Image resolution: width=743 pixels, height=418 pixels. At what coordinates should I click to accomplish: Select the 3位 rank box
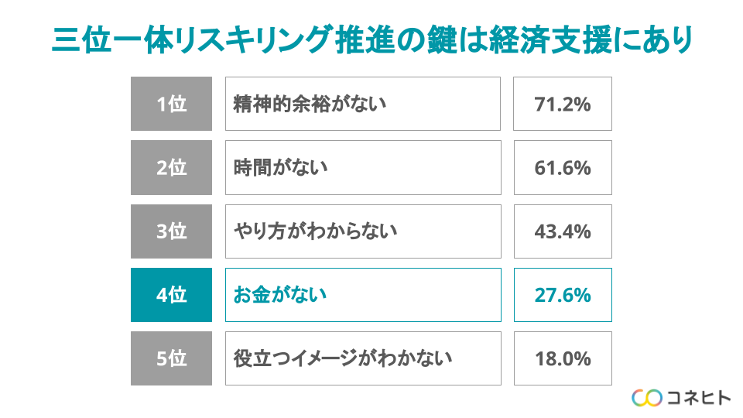171,231
